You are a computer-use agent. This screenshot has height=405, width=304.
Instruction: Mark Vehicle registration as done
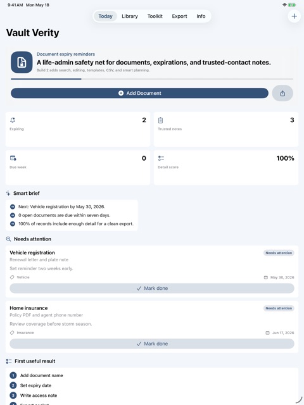tap(152, 289)
